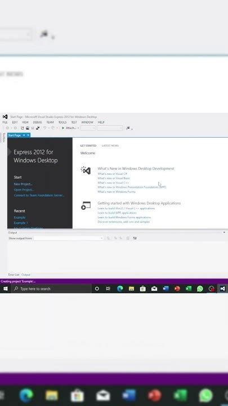Close the Start Page tab
The height and width of the screenshot is (406, 228).
(28, 135)
